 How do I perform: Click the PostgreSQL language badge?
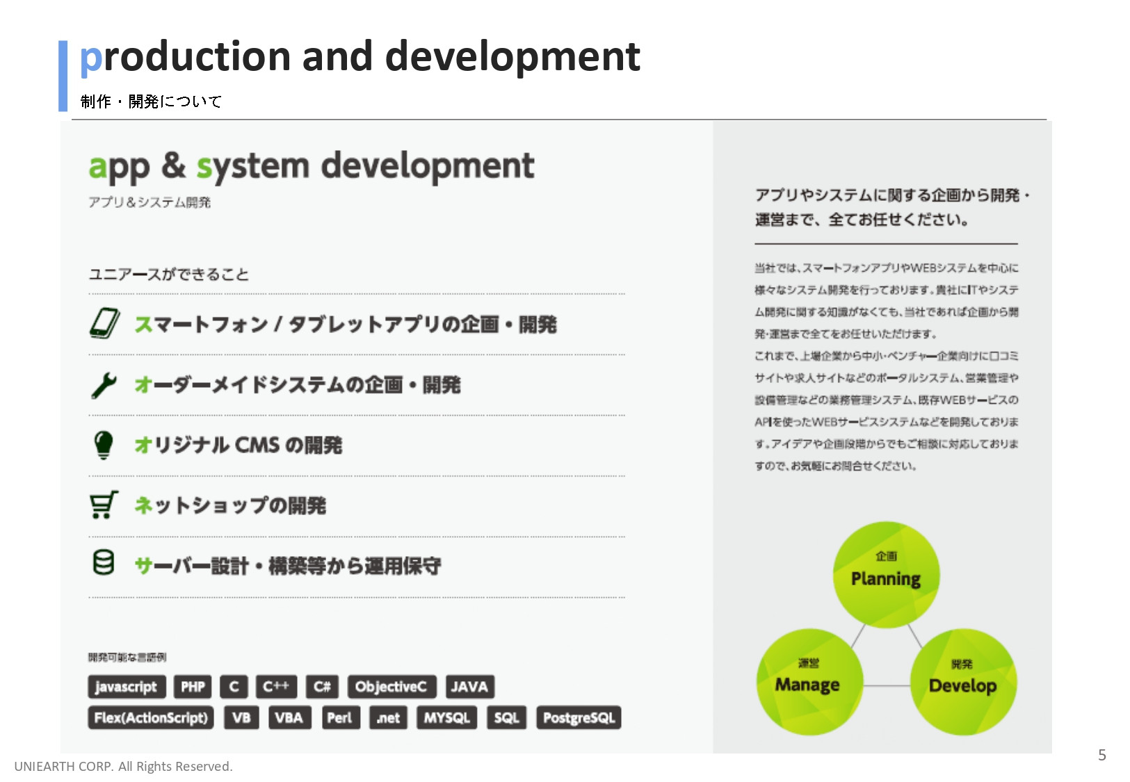pyautogui.click(x=579, y=717)
